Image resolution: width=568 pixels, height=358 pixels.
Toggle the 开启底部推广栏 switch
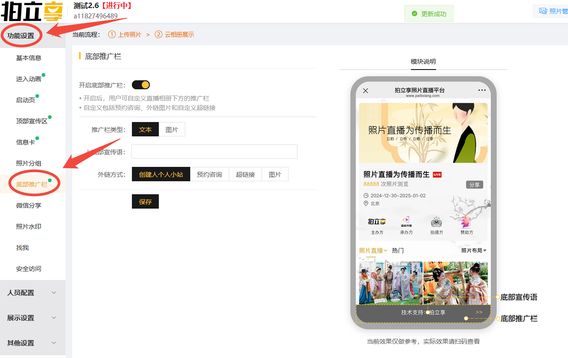140,84
